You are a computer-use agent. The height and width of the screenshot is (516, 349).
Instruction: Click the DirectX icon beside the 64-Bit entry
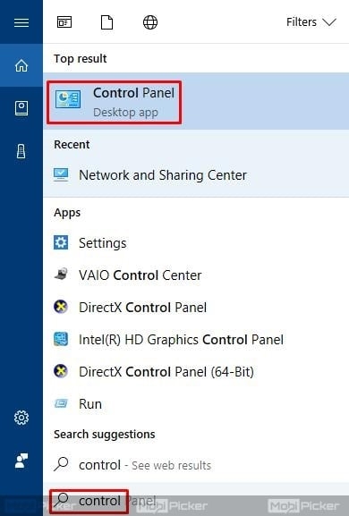(x=61, y=371)
